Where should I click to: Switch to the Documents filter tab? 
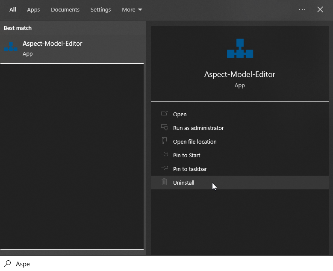(65, 9)
